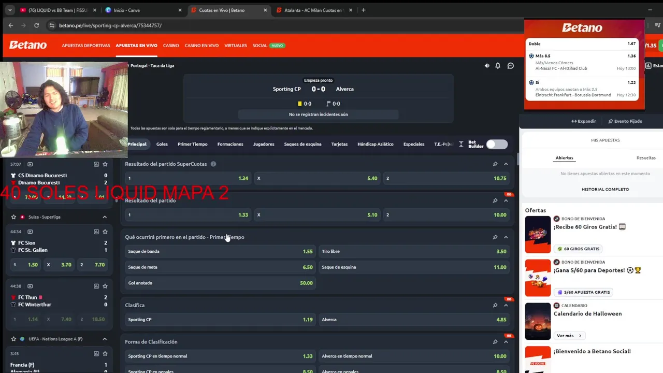
Task: Click HISTORIAL COMPLETO link
Action: [605, 189]
